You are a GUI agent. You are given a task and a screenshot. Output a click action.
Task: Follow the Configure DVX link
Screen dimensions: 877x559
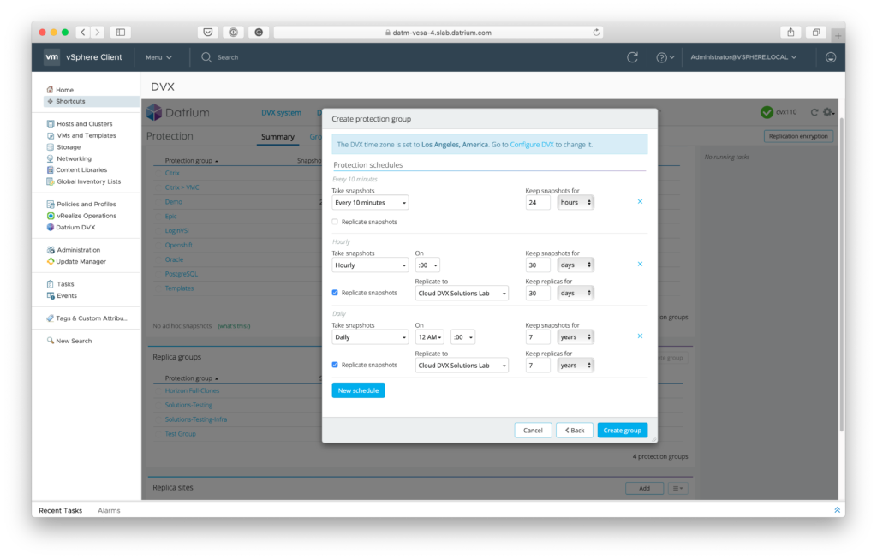[531, 144]
